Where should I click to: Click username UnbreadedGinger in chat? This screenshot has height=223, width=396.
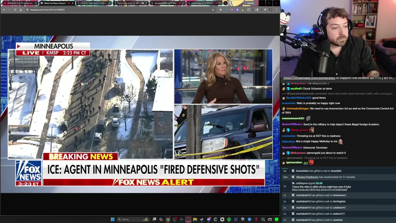[x=298, y=109]
